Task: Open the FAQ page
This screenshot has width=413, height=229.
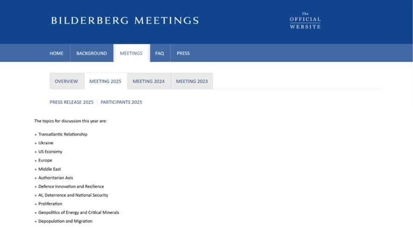Action: [x=159, y=53]
